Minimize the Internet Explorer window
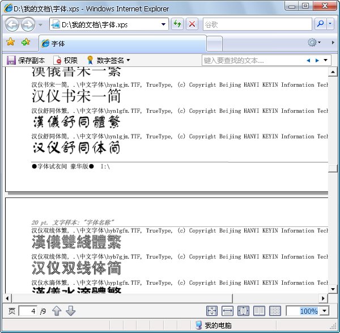This screenshot has height=333, width=340. tap(292, 6)
